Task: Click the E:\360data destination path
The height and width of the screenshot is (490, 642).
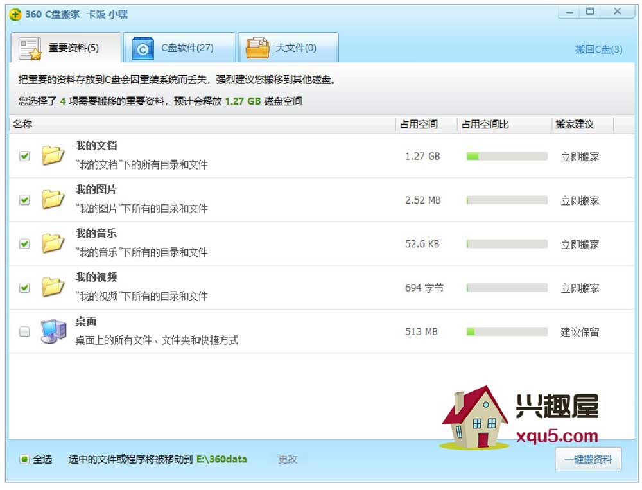Action: [x=221, y=459]
